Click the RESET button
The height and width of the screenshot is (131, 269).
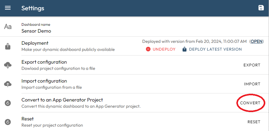[x=254, y=122]
